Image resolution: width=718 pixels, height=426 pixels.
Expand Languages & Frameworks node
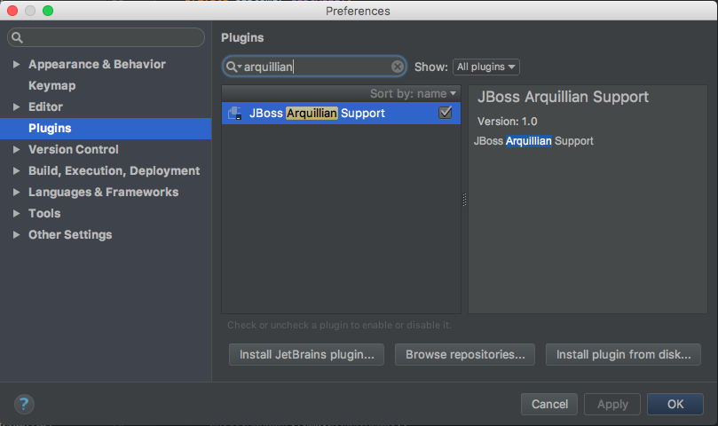(x=17, y=192)
